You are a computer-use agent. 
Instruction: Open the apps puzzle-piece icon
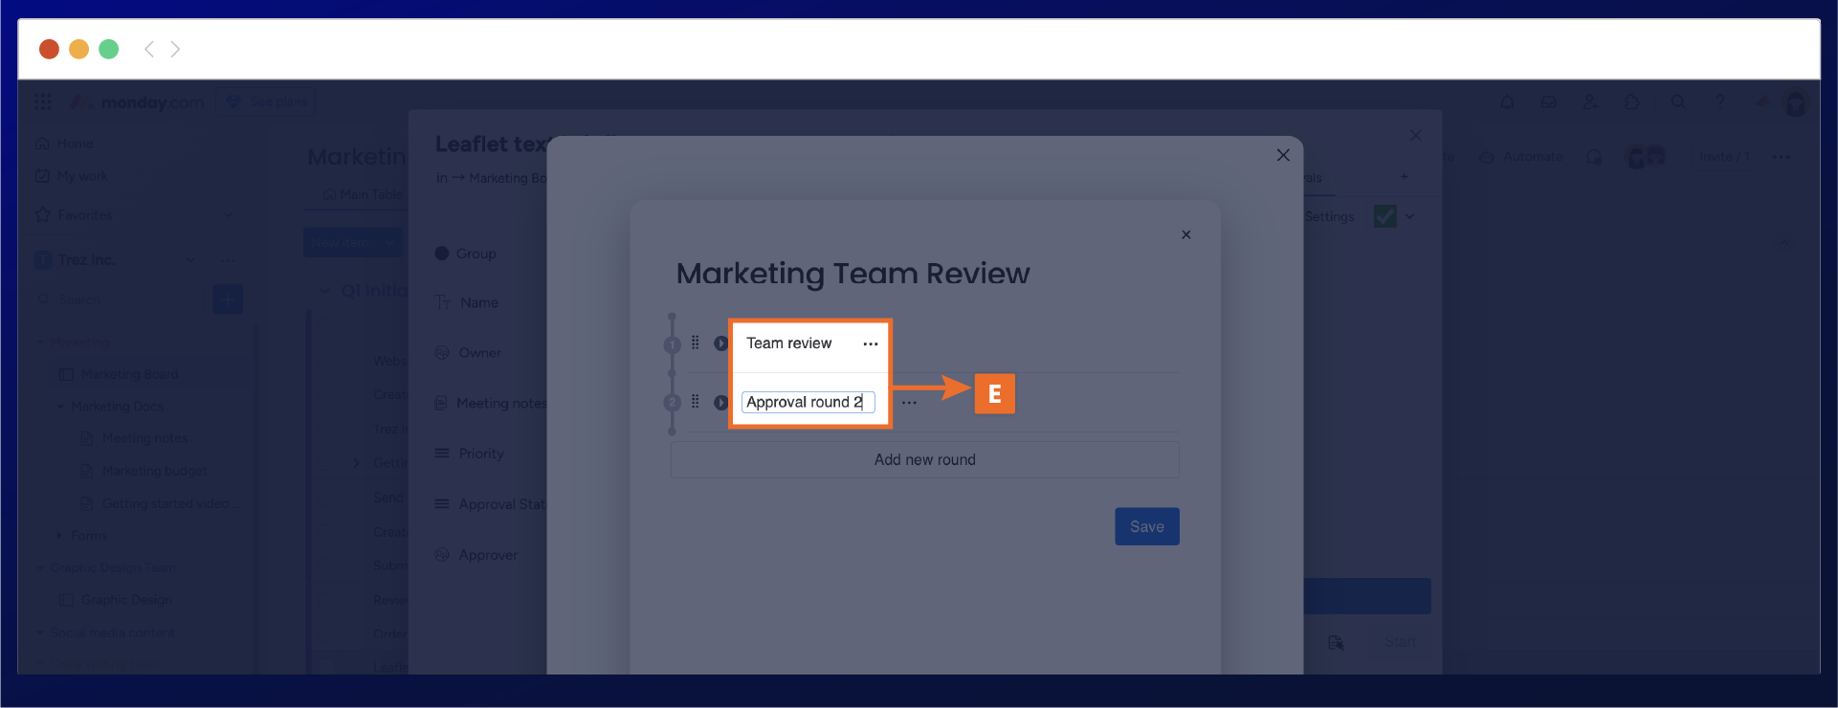pyautogui.click(x=1632, y=102)
